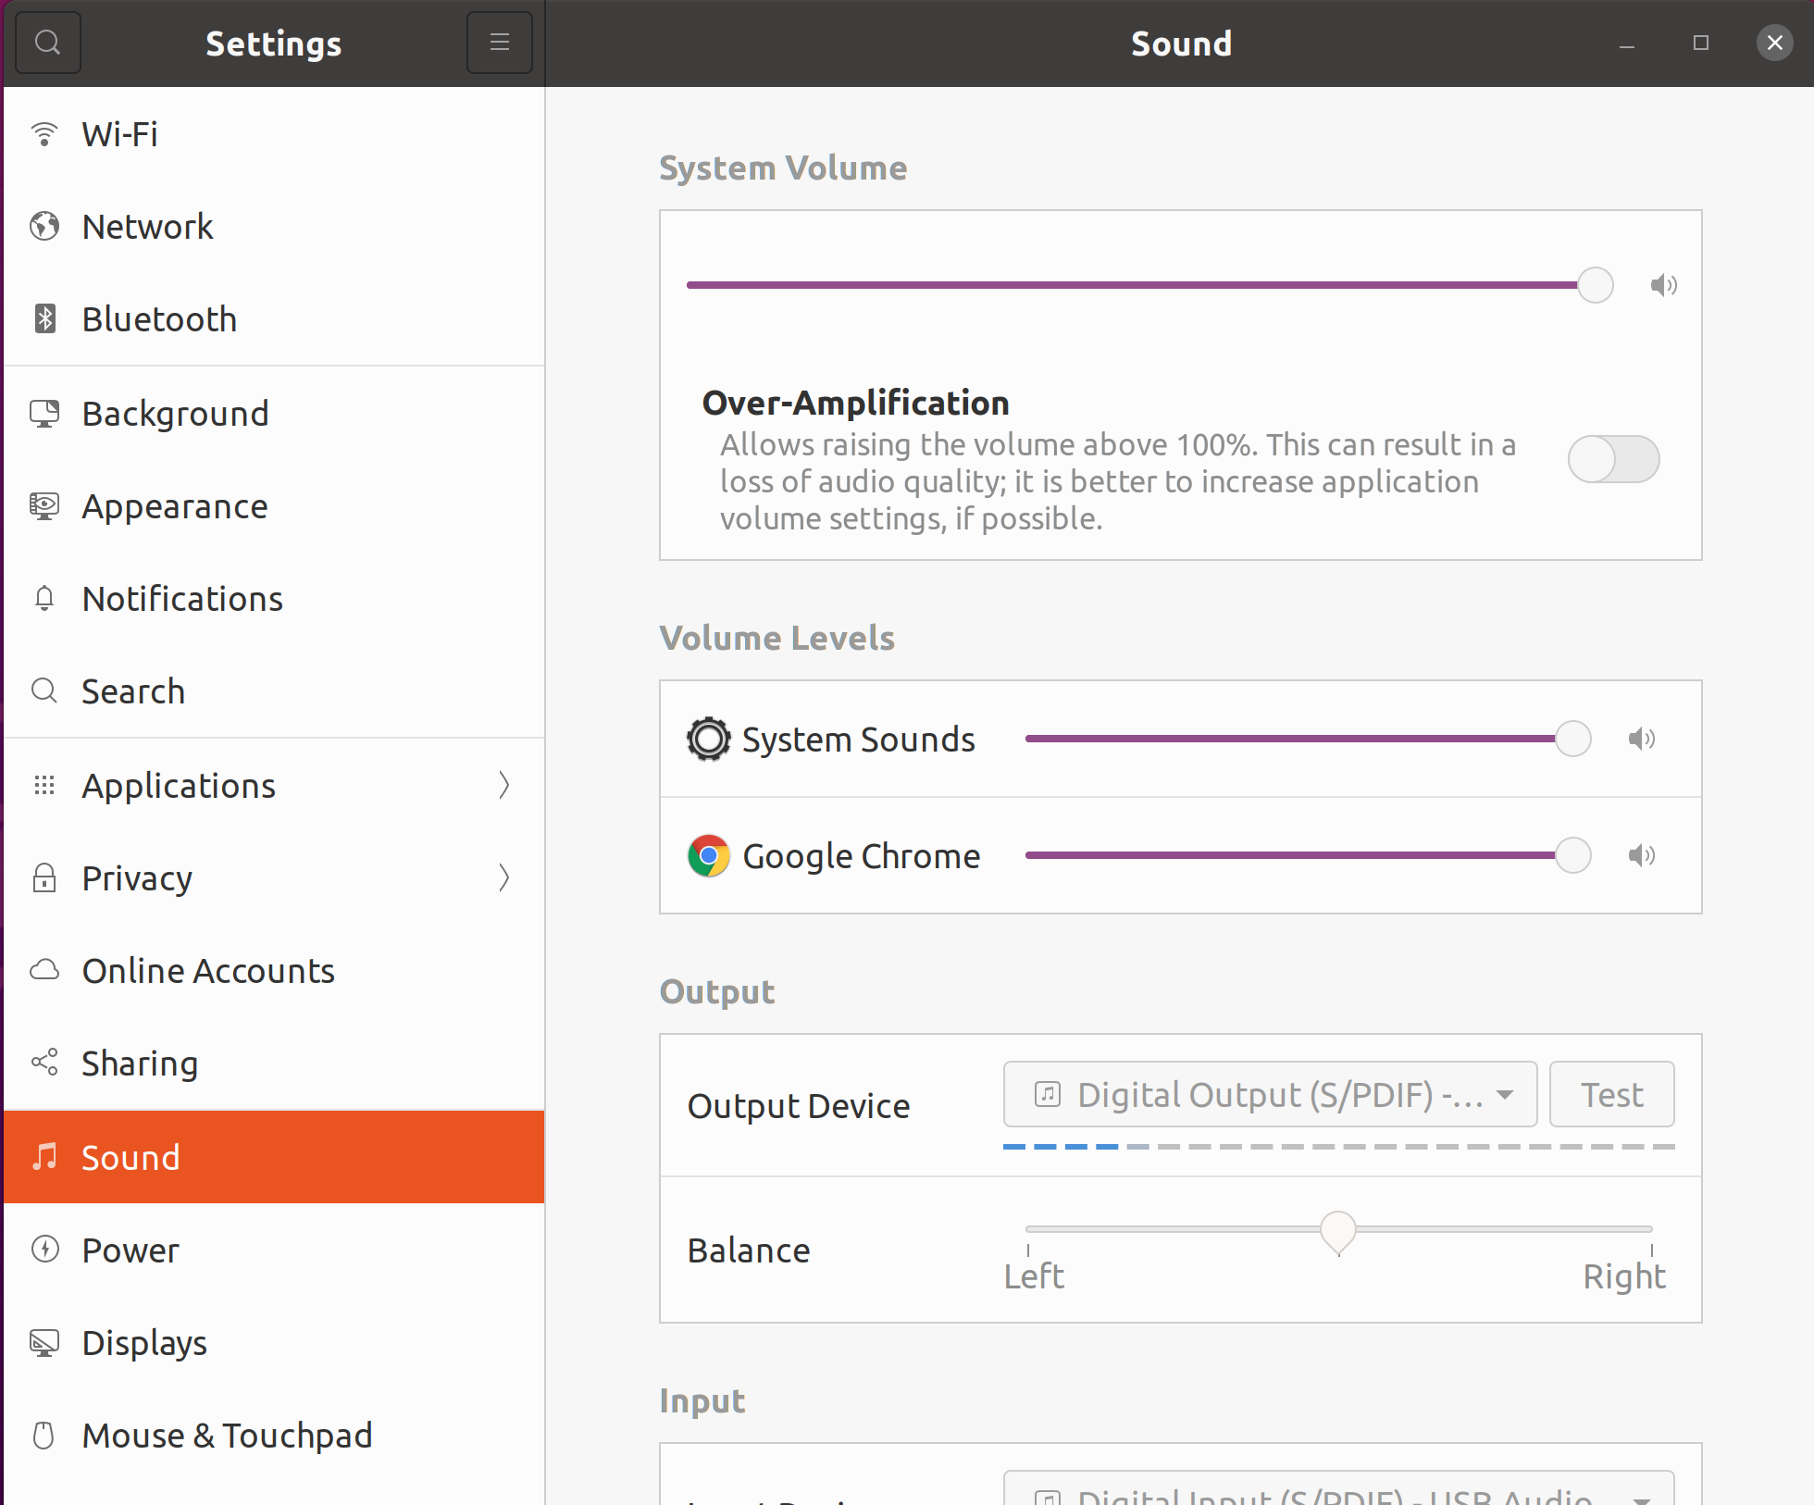
Task: Click the System Sounds speaker icon
Action: pos(1641,739)
